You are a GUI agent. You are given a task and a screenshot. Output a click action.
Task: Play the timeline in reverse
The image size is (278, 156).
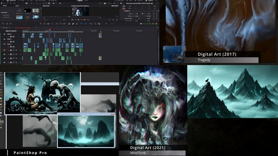pyautogui.click(x=76, y=20)
